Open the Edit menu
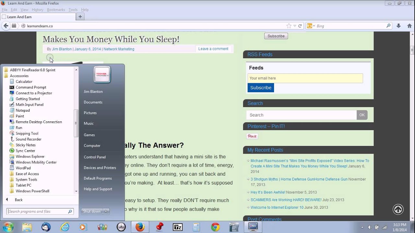 [x=14, y=10]
